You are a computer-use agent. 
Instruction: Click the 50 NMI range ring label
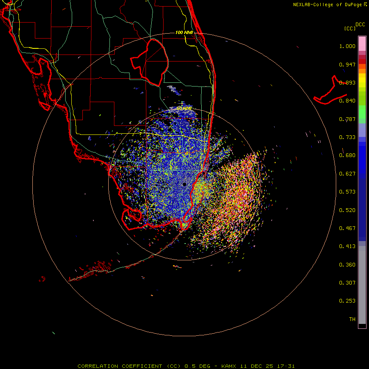point(184,109)
